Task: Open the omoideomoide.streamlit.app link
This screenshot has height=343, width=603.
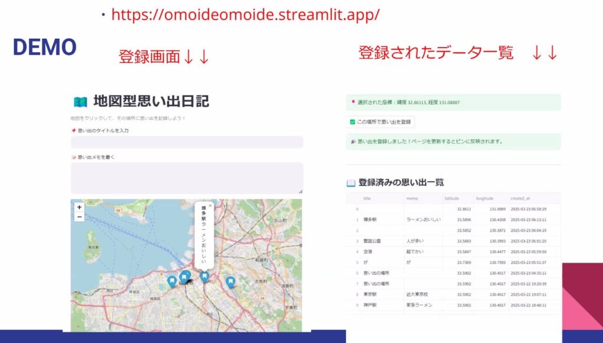Action: point(245,15)
